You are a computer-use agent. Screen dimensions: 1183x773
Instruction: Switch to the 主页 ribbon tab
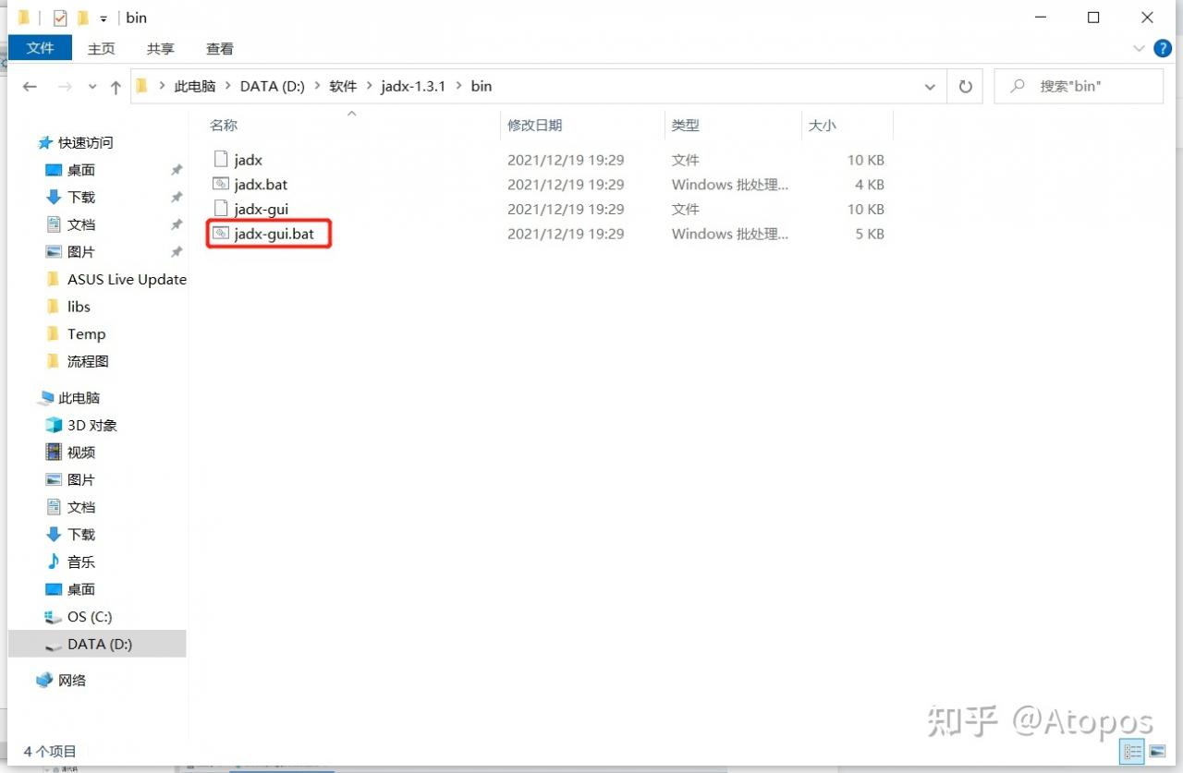pyautogui.click(x=102, y=49)
